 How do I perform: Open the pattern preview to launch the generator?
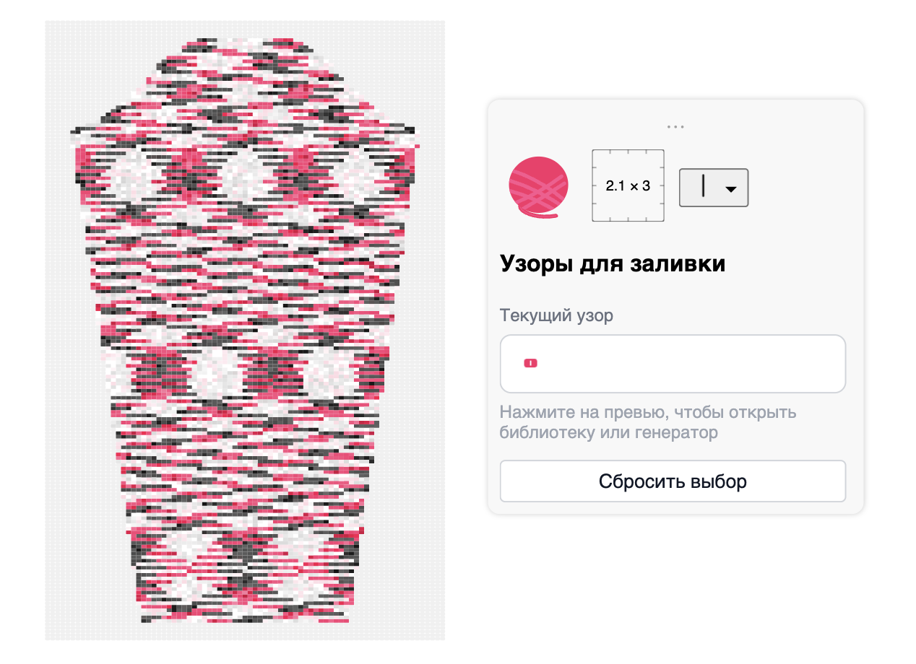(672, 363)
